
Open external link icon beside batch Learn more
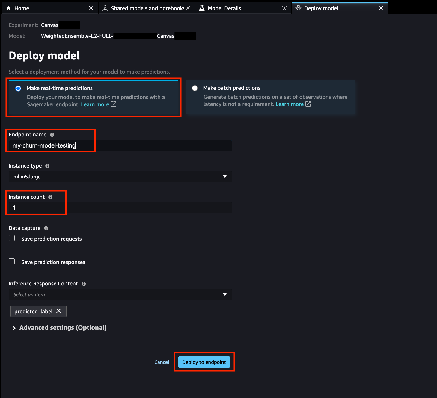coord(308,104)
